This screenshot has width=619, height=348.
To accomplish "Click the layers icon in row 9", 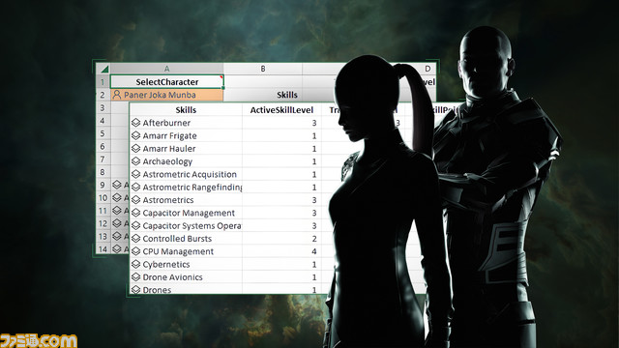I will click(116, 185).
